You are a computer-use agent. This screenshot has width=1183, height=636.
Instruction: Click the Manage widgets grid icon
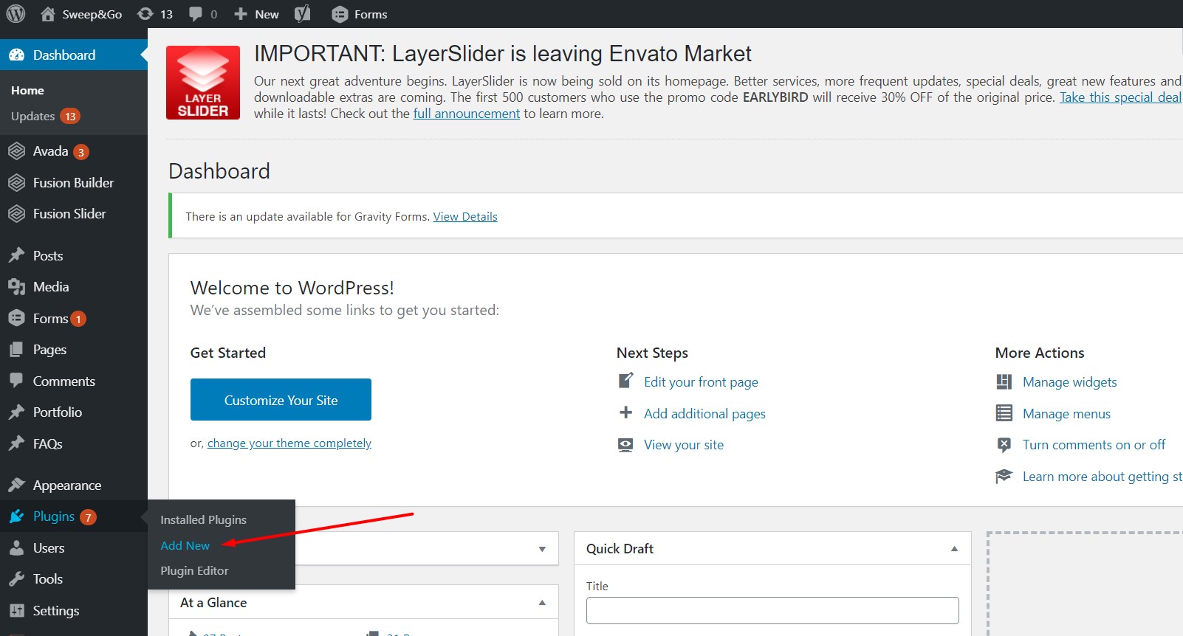coord(1004,381)
